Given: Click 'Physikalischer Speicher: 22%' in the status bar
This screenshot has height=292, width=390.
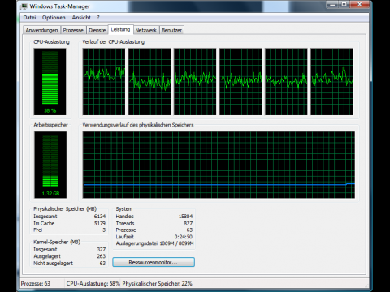Looking at the screenshot, I should click(157, 284).
